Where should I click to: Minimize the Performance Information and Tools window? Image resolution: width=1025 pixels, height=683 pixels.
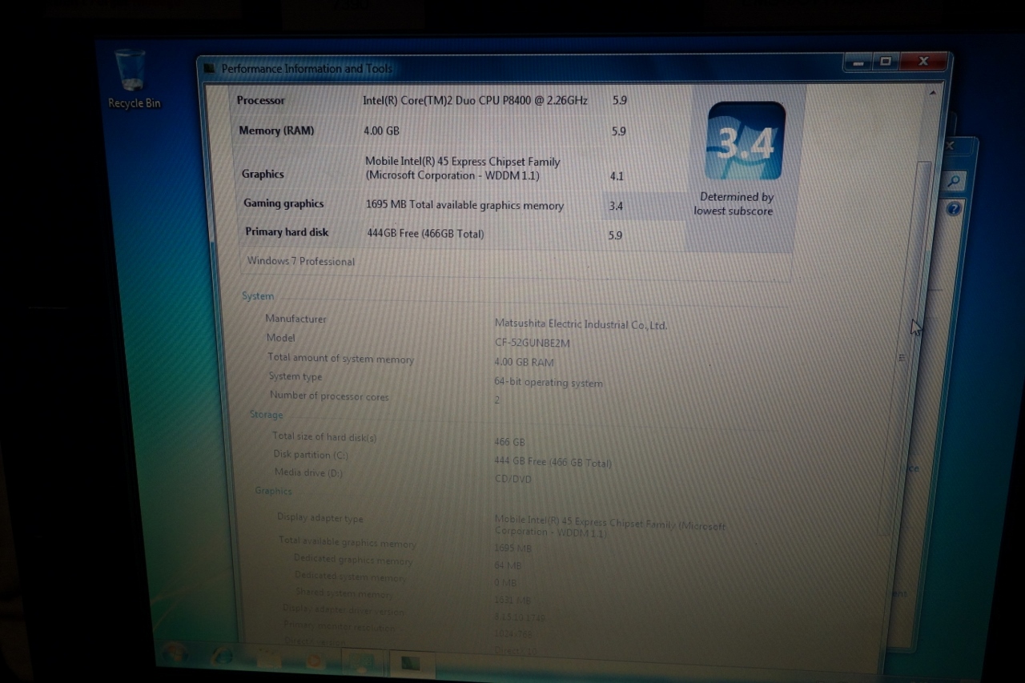858,62
